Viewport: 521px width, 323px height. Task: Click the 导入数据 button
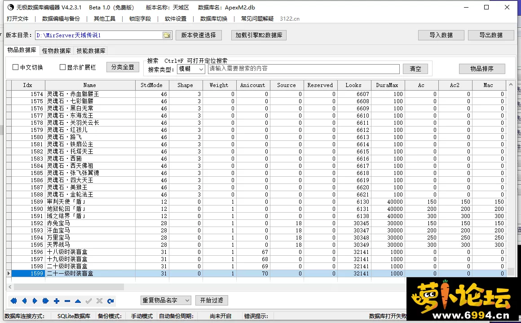click(441, 35)
